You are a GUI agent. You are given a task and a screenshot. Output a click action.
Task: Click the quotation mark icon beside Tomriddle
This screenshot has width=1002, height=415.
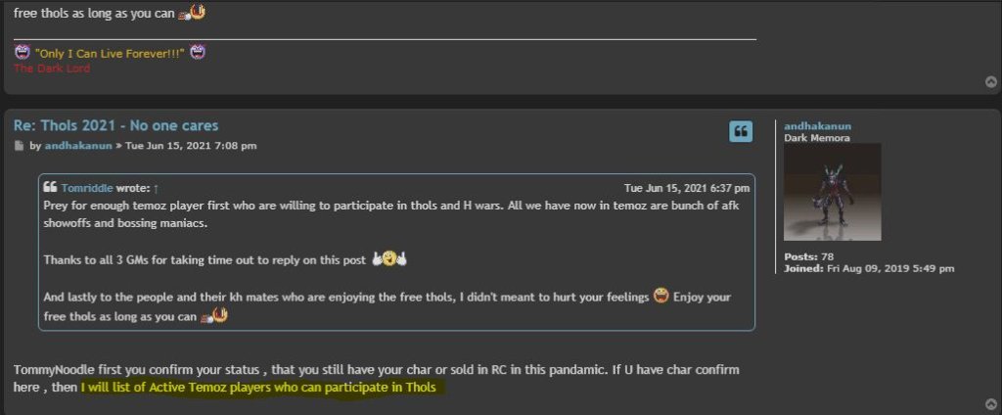pyautogui.click(x=51, y=188)
